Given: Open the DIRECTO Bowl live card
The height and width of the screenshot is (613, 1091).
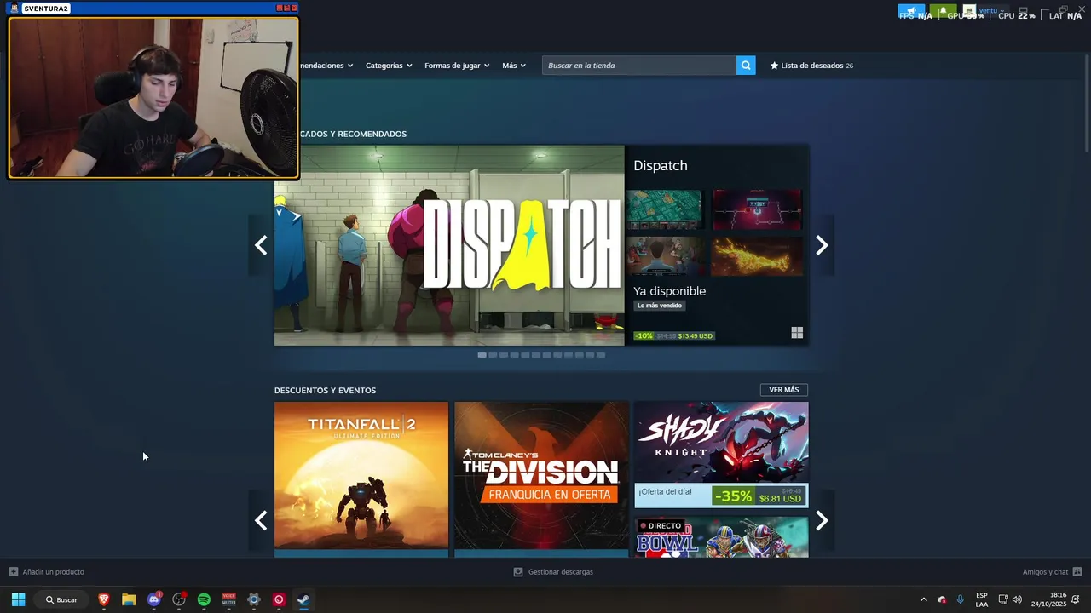Looking at the screenshot, I should pyautogui.click(x=721, y=536).
